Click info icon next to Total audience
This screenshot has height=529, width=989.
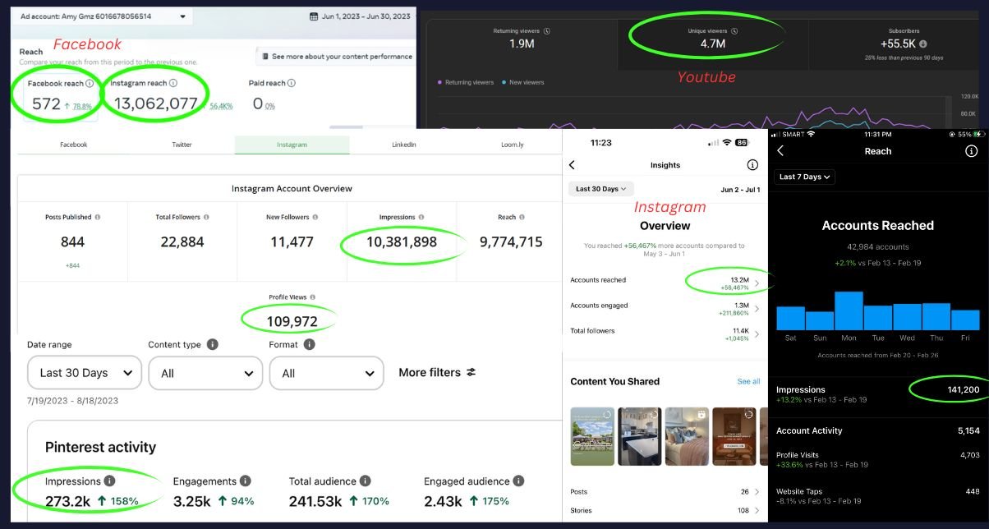click(x=366, y=481)
